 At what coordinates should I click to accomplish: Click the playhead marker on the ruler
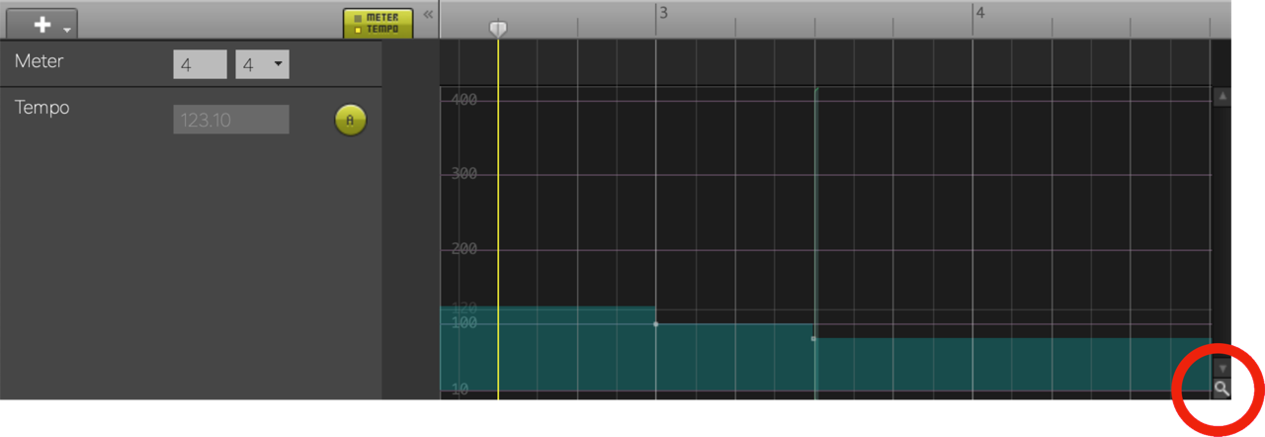pyautogui.click(x=498, y=29)
